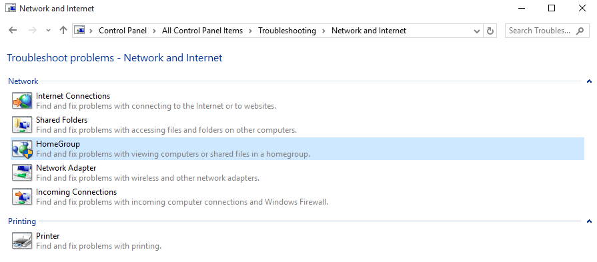Open the Network Adapter troubleshooter icon
The height and width of the screenshot is (262, 597).
point(22,173)
